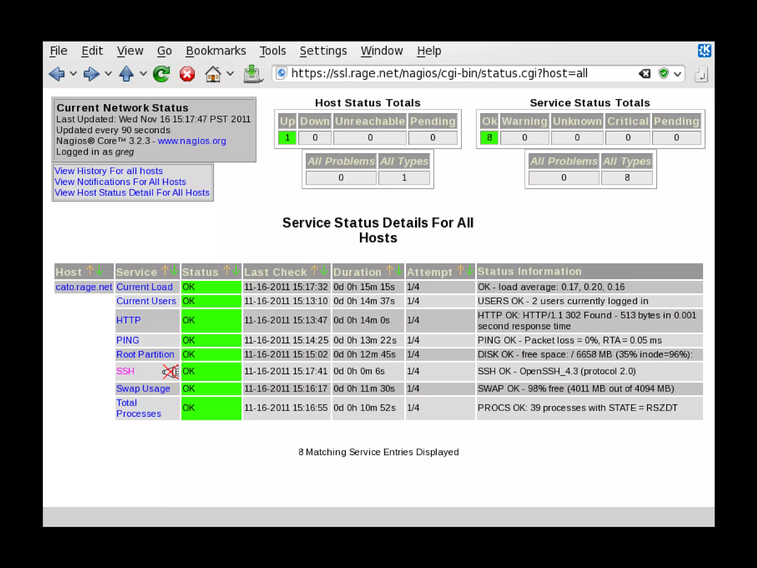Click the green Ok count 8 cell
This screenshot has height=568, width=757.
point(489,137)
